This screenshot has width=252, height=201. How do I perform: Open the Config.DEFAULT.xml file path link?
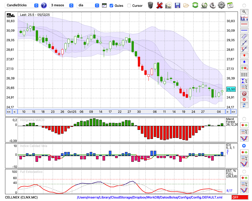tap(150, 197)
